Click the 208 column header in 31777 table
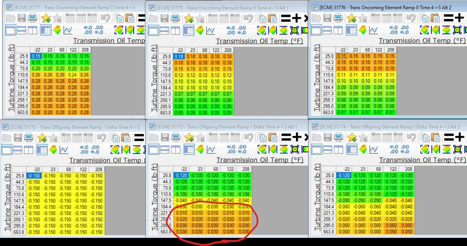467x246 pixels. click(85, 50)
